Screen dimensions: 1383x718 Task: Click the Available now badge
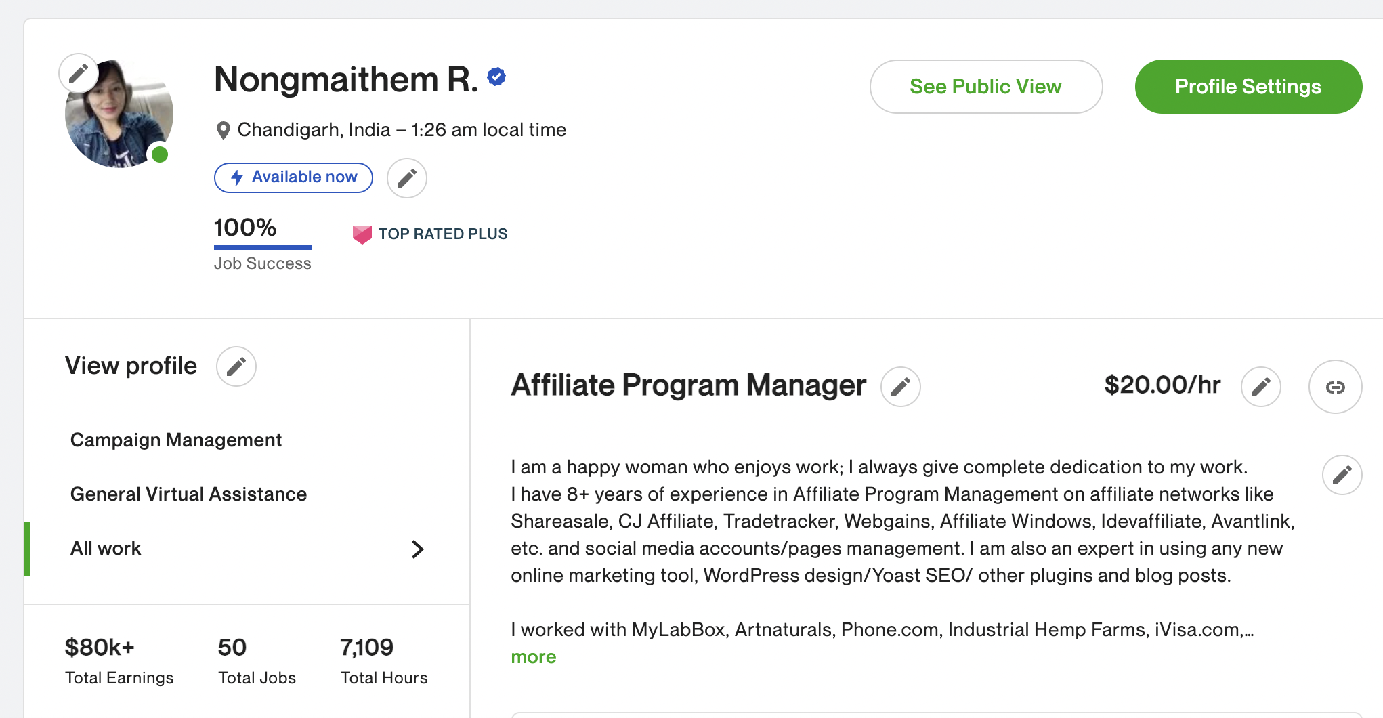pos(293,177)
